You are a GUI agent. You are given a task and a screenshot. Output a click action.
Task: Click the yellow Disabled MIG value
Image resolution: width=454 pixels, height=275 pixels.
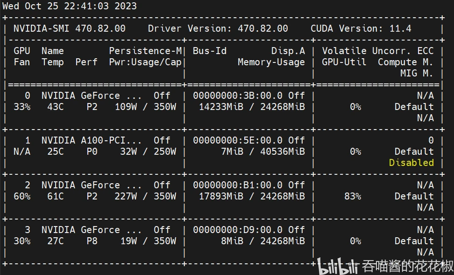tap(411, 163)
